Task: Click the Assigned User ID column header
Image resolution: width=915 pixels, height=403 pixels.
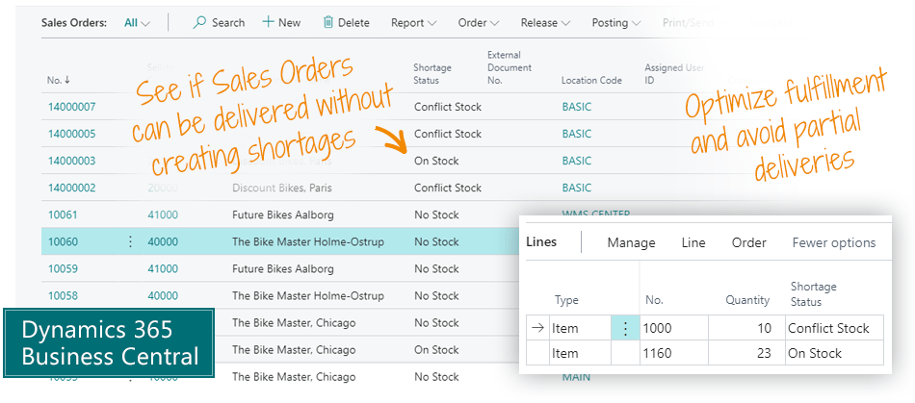Action: pos(674,74)
